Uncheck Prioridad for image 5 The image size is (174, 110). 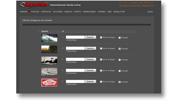coord(119,82)
